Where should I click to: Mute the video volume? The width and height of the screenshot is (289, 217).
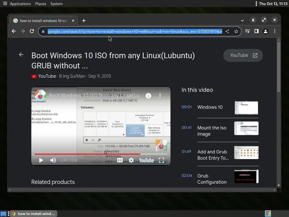53,160
